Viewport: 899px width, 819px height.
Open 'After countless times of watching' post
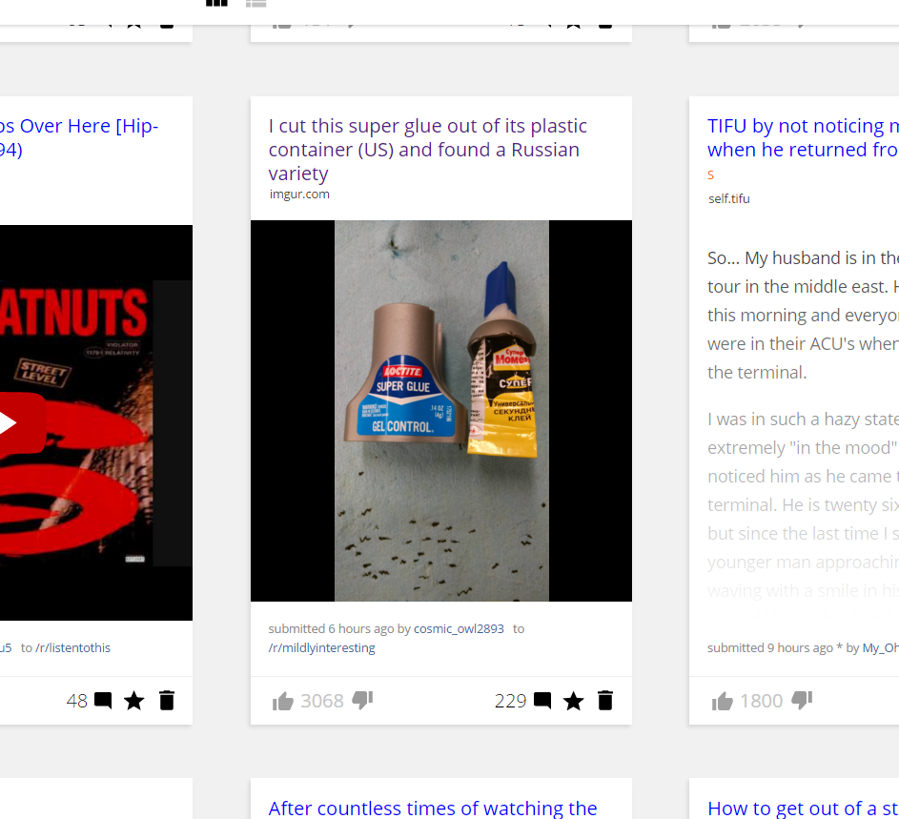[433, 809]
